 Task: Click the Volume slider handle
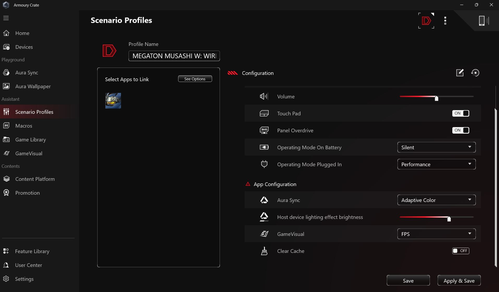(436, 98)
